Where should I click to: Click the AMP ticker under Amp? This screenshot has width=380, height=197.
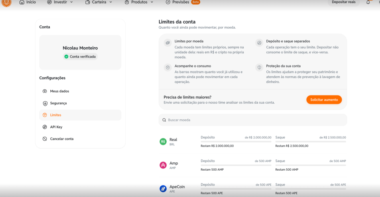click(x=173, y=168)
